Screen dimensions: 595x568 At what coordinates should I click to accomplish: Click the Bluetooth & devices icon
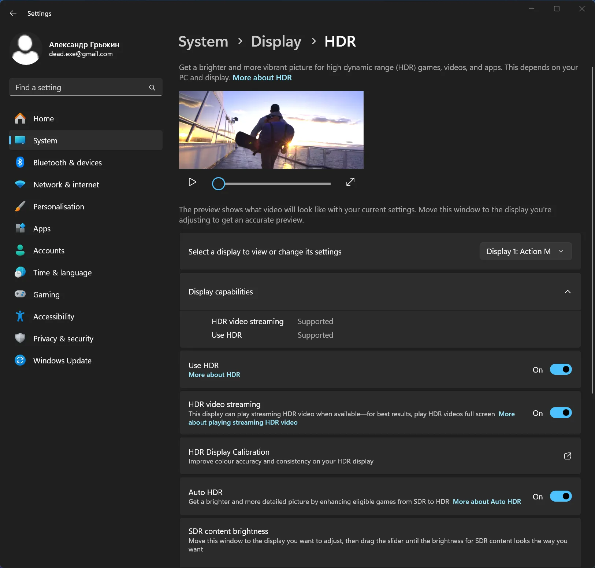click(20, 162)
